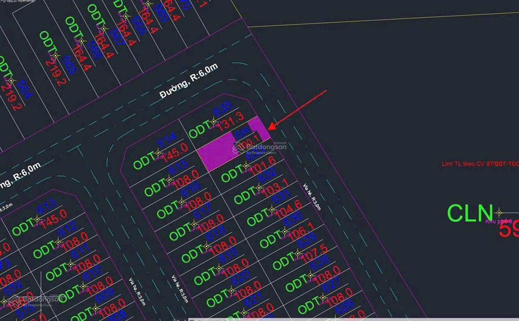
Task: Select the red 103.1 area value
Action: (276, 188)
